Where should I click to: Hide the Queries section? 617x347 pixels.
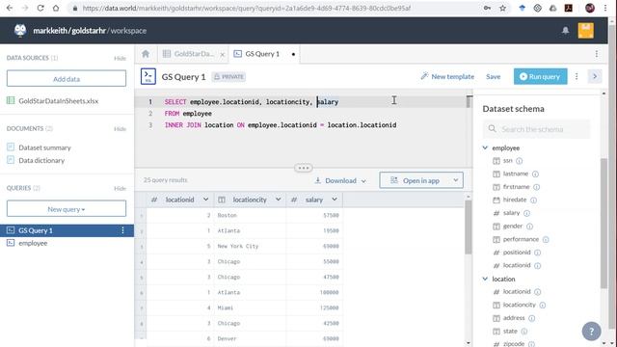tap(120, 189)
